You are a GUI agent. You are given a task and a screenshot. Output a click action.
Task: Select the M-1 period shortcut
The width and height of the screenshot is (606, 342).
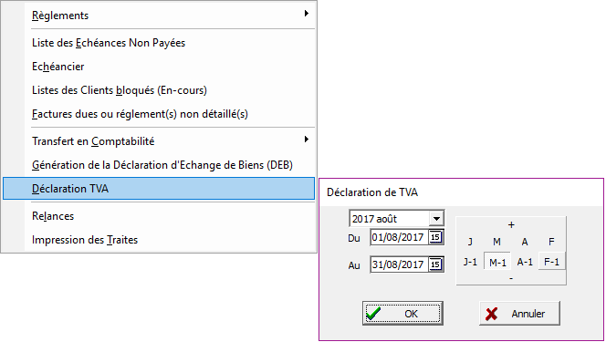click(x=497, y=262)
